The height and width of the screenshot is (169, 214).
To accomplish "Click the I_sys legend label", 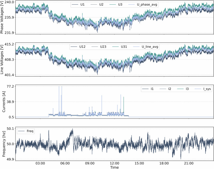I will click(x=207, y=89).
